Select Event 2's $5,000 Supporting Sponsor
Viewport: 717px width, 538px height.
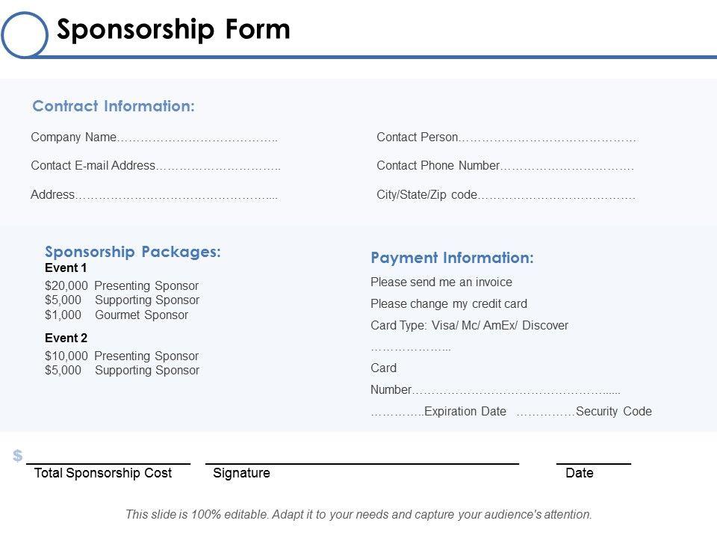tap(122, 371)
